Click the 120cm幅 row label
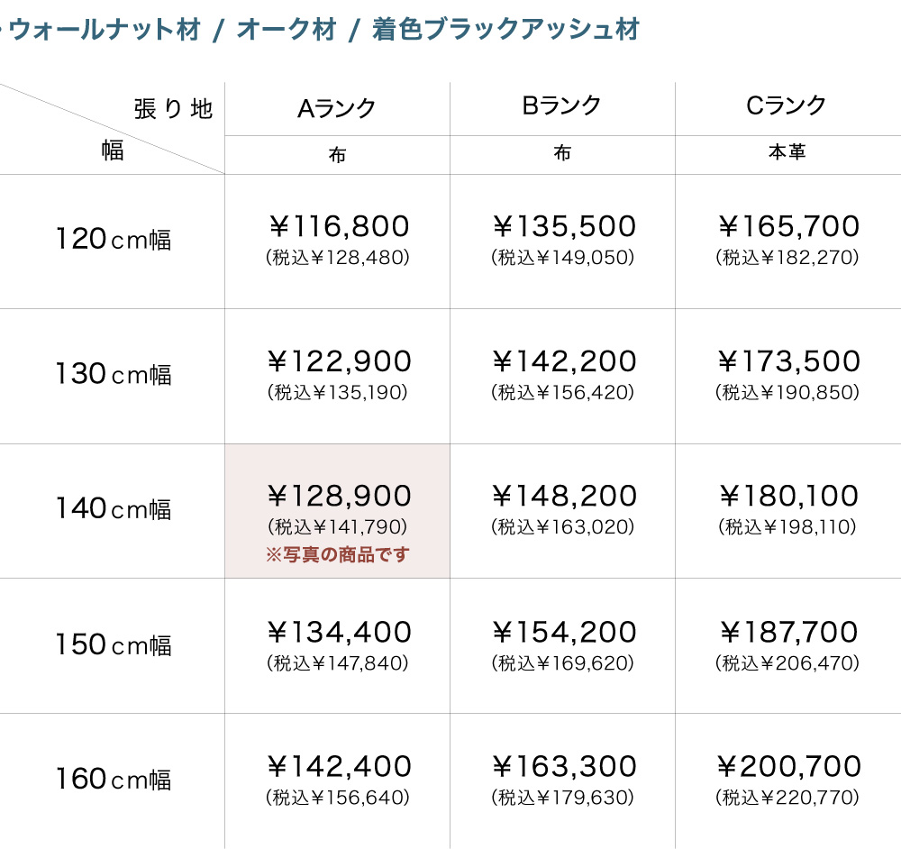The image size is (901, 849). click(114, 240)
